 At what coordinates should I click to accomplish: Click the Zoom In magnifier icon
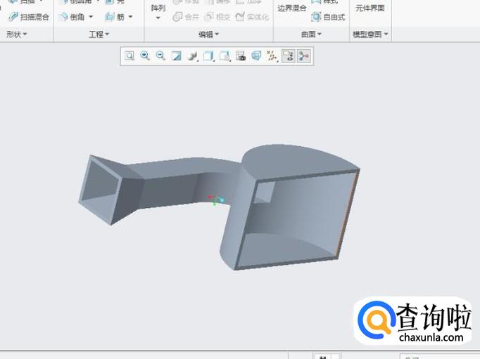(145, 56)
